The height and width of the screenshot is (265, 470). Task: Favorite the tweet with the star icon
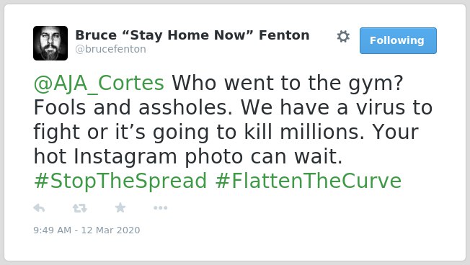120,207
